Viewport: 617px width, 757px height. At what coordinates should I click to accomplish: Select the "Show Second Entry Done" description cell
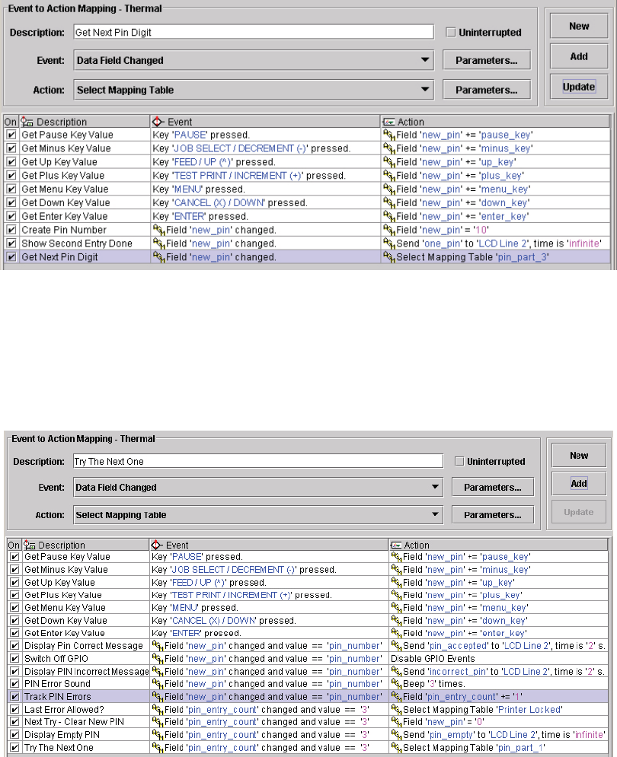(x=85, y=243)
